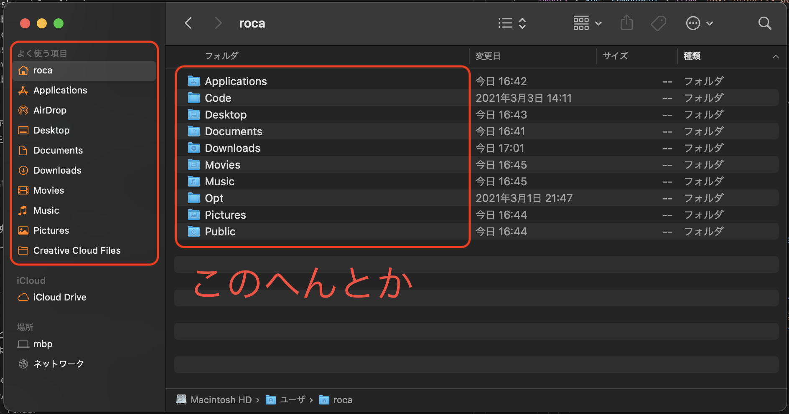Click 今日 16:41 date of Documents

[x=500, y=131]
